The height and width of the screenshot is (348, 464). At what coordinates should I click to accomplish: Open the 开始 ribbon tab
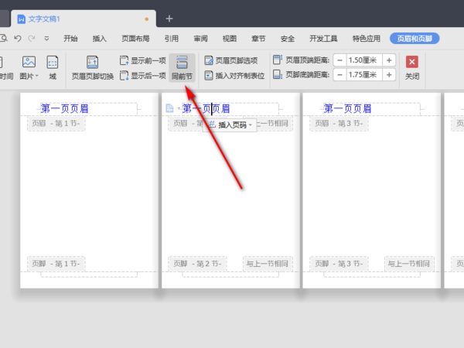[x=70, y=39]
